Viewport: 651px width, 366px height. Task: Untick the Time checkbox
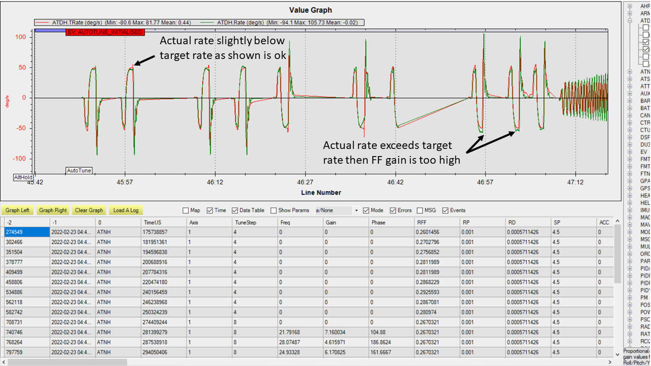211,210
